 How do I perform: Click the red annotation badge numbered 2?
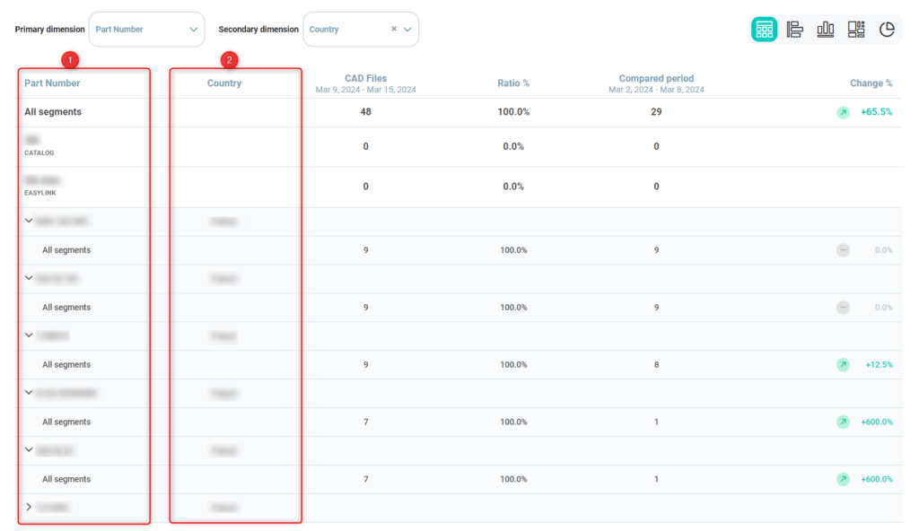coord(230,60)
